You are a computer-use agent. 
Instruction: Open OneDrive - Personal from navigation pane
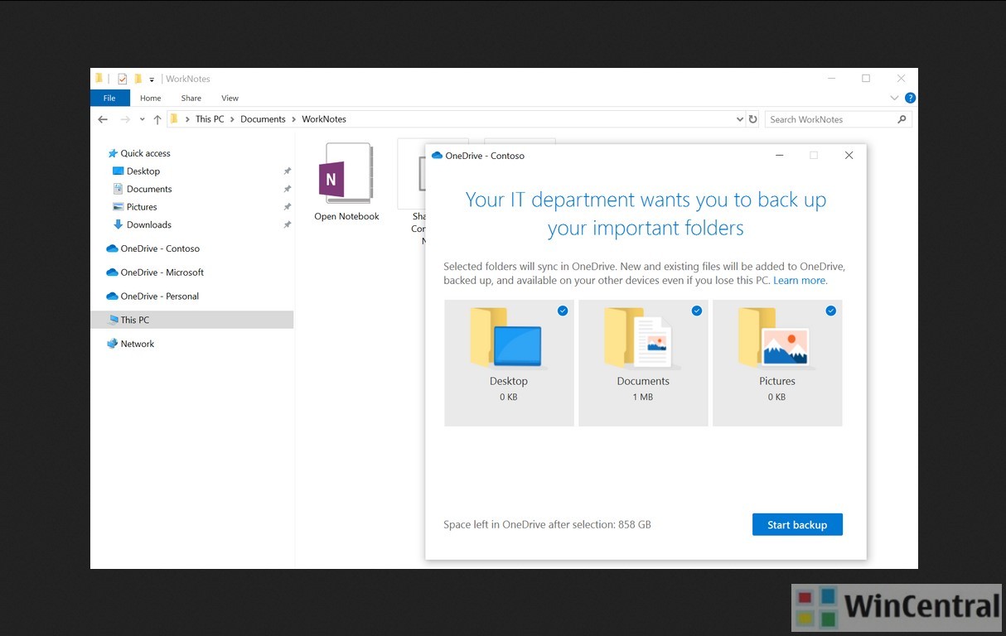point(163,296)
